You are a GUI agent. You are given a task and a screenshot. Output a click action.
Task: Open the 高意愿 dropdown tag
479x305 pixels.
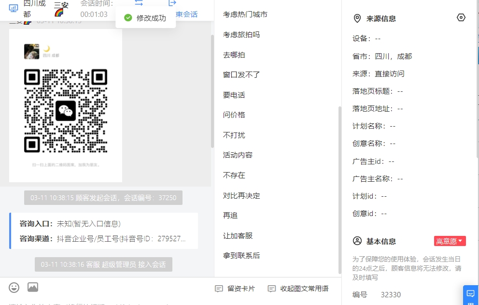pyautogui.click(x=450, y=241)
